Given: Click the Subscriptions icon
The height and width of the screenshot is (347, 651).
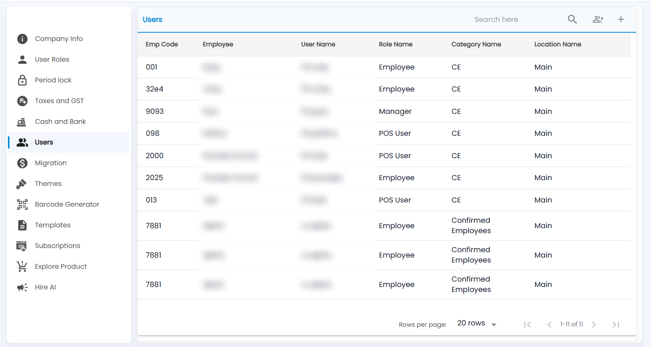Looking at the screenshot, I should pos(22,246).
